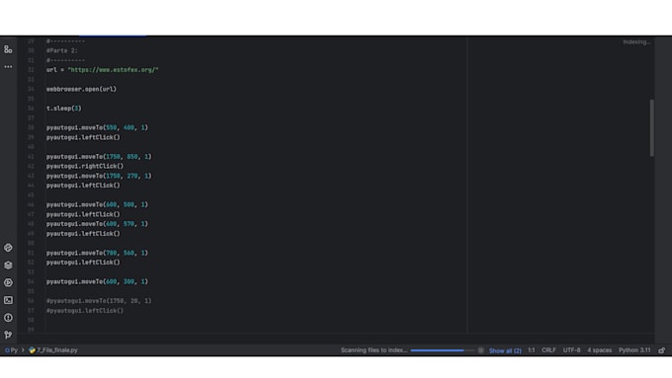Click the indexing progress bar
The height and width of the screenshot is (378, 672).
[x=443, y=350]
